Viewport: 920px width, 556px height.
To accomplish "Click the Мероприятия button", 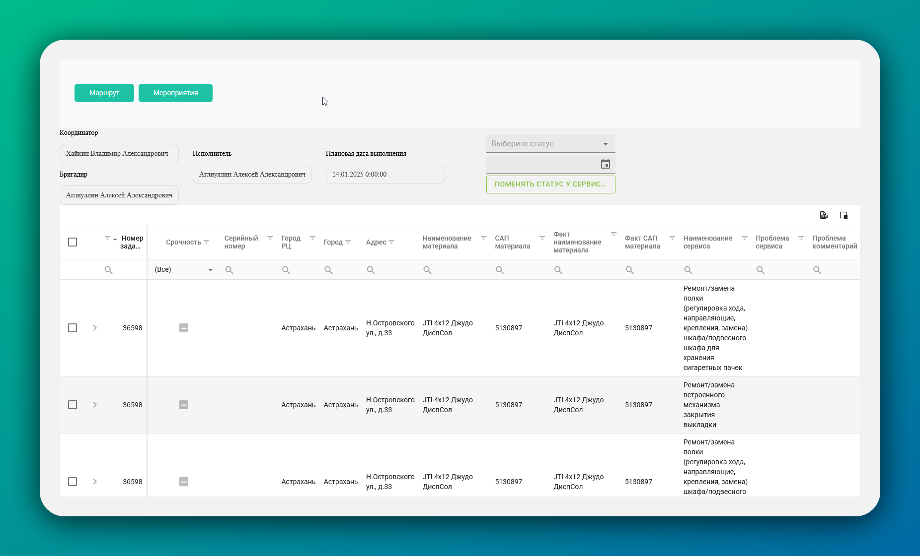I will 175,93.
